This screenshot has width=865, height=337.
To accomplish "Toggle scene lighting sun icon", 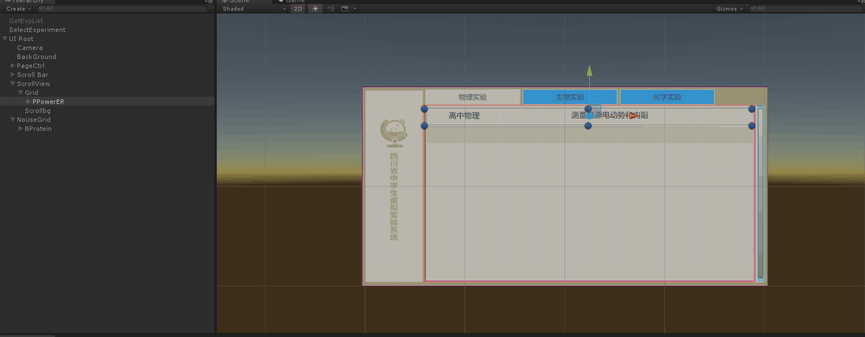I will tap(315, 8).
